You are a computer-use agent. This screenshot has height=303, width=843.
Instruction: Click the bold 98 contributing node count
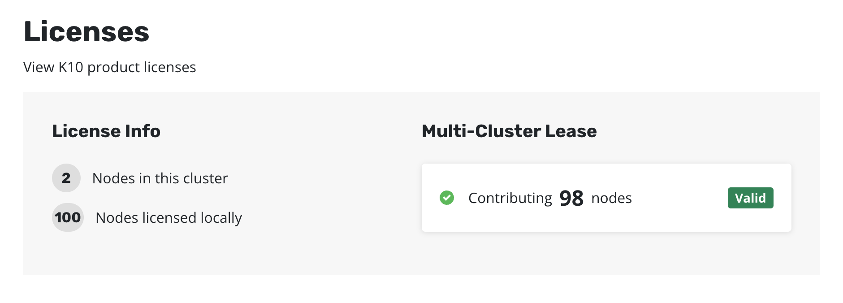(571, 198)
